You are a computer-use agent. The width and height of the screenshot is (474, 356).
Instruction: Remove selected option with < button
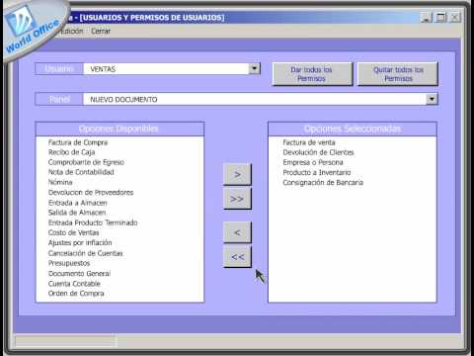click(237, 232)
